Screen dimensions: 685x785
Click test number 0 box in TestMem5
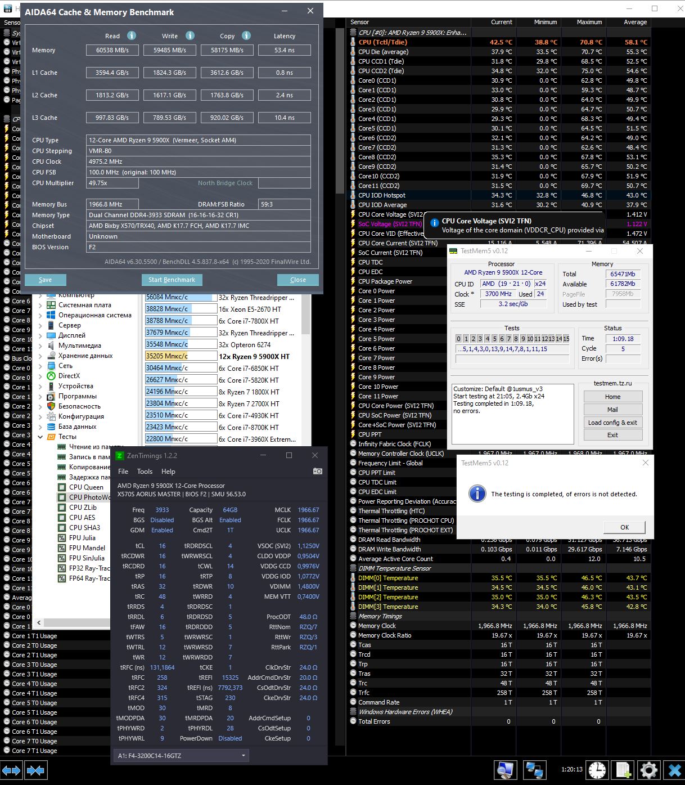click(459, 339)
